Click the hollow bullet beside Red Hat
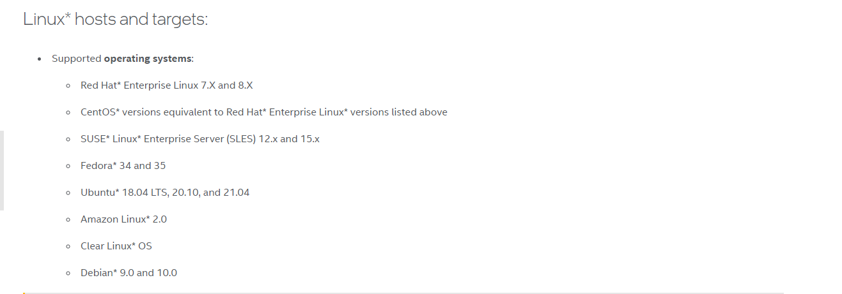Screen dimensions: 842x294 click(x=68, y=85)
